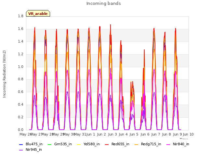The width and height of the screenshot is (208, 156).
Task: Click the Jun 10 x-axis tick label
Action: [x=188, y=134]
